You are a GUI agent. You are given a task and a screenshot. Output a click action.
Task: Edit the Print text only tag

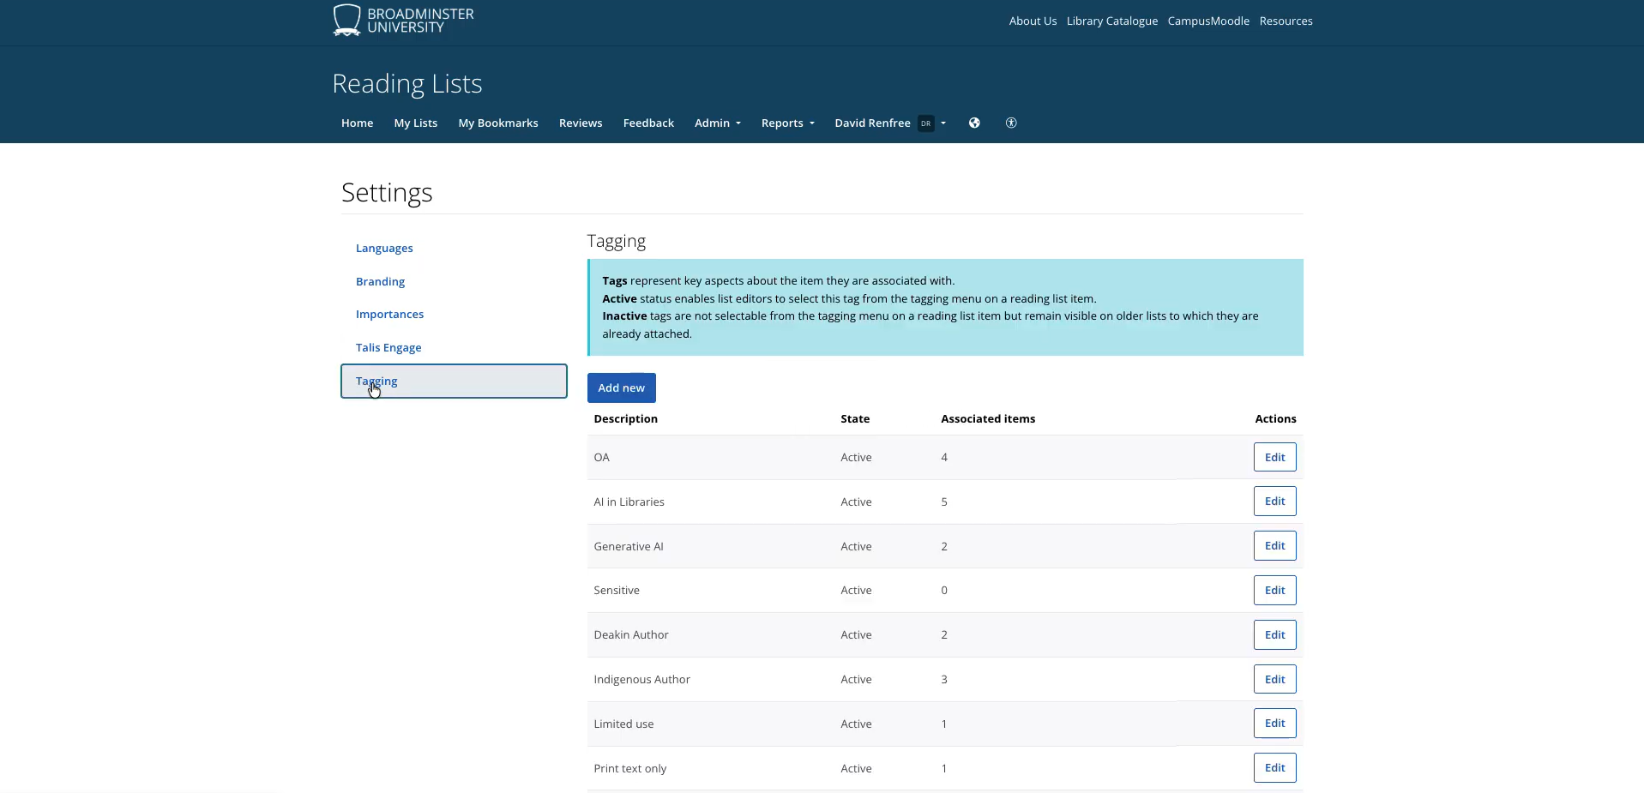tap(1274, 768)
